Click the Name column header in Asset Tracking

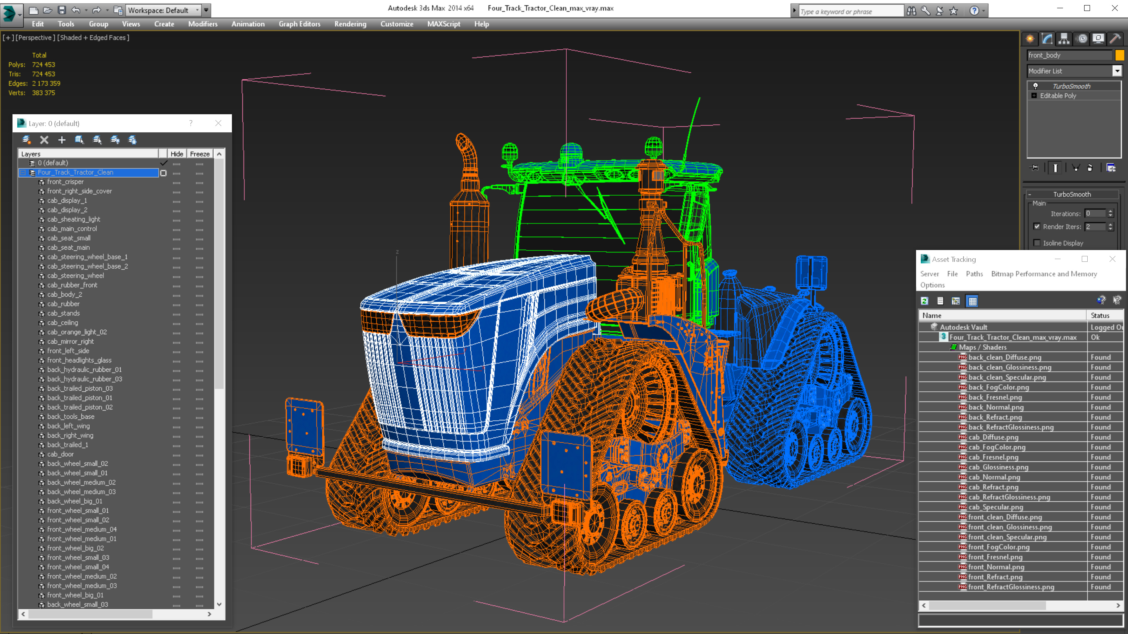pos(1002,315)
